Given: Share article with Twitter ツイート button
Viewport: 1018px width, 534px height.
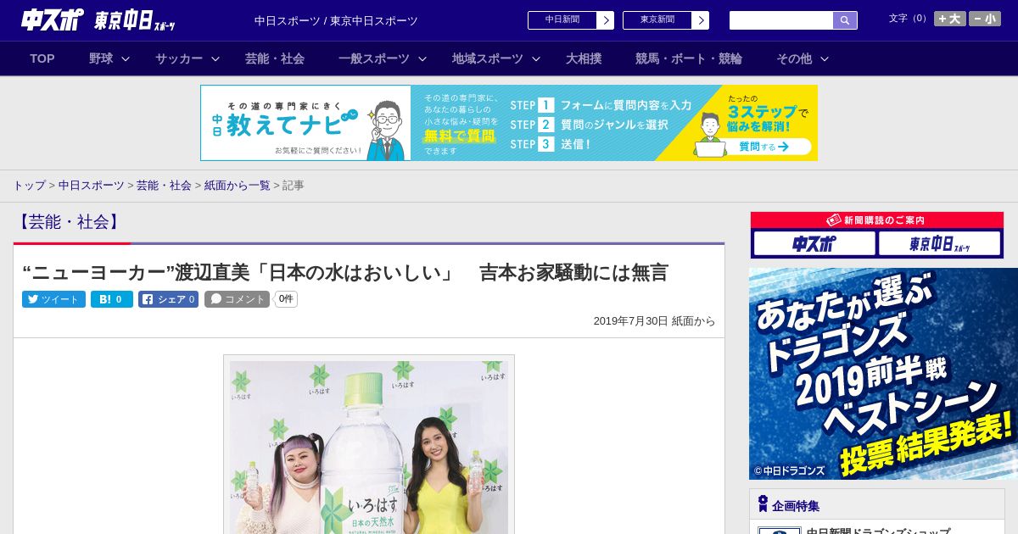Looking at the screenshot, I should tap(53, 299).
